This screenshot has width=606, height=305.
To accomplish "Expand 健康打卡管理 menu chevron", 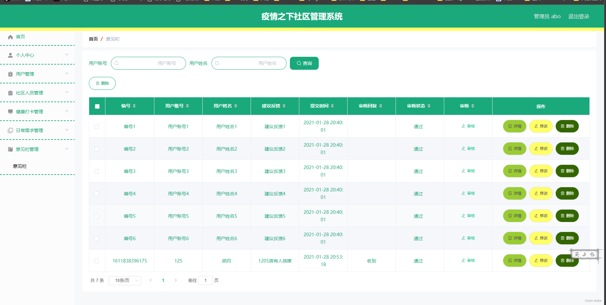I will pyautogui.click(x=67, y=111).
